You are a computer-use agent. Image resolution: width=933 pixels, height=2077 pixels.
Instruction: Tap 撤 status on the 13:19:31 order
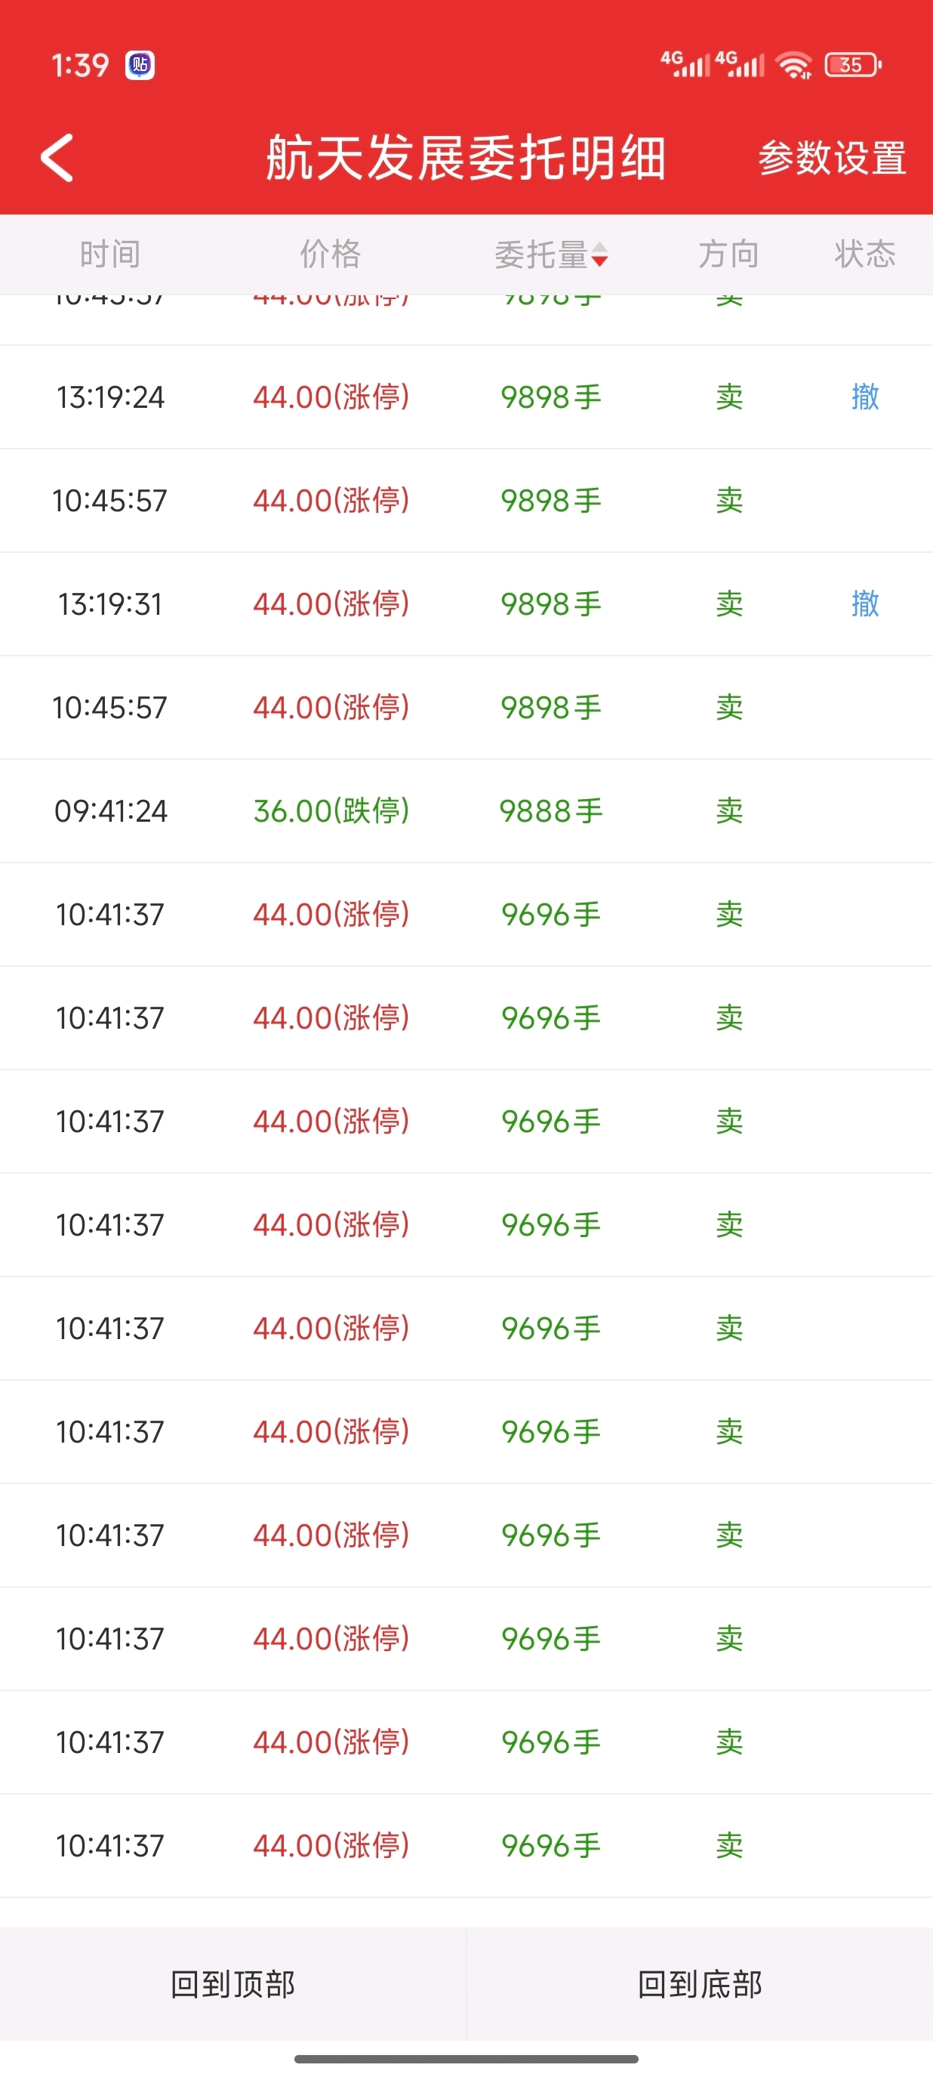[x=864, y=604]
